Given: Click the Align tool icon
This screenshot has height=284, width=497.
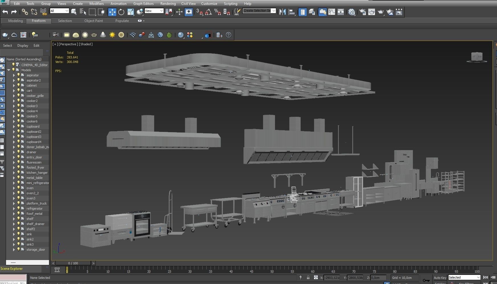Looking at the screenshot, I should point(292,12).
